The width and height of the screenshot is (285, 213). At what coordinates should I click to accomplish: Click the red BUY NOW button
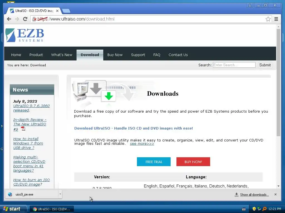(193, 162)
